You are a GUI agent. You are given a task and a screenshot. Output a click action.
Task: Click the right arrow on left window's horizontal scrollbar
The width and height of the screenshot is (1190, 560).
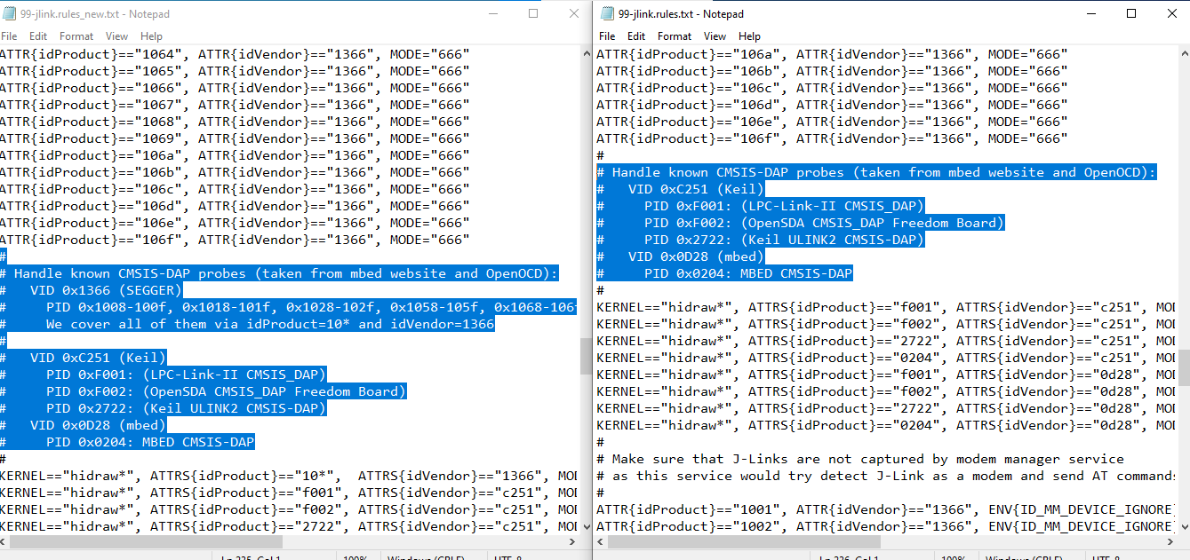tap(574, 541)
